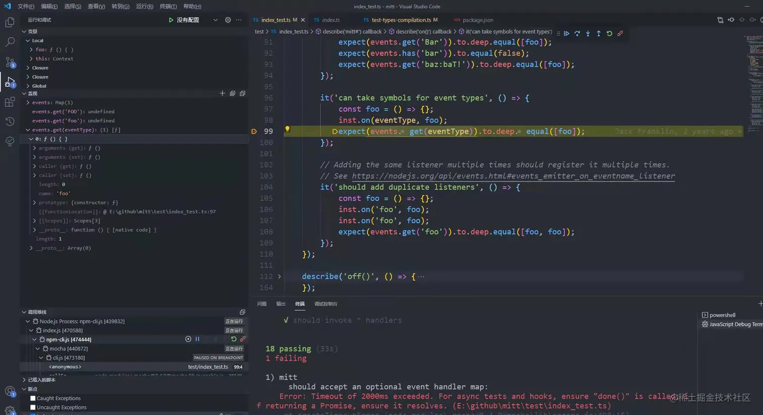Restart the npm-cli.js session from its call stack row
763x415 pixels.
(x=234, y=339)
